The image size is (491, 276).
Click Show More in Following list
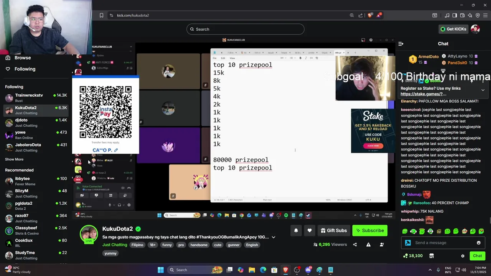pos(14,159)
